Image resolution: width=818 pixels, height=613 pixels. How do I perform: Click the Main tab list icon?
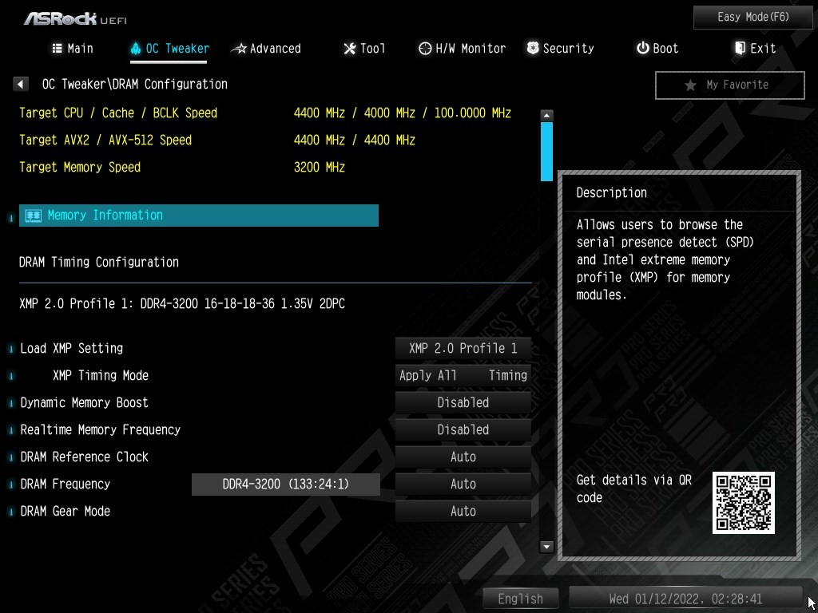58,49
